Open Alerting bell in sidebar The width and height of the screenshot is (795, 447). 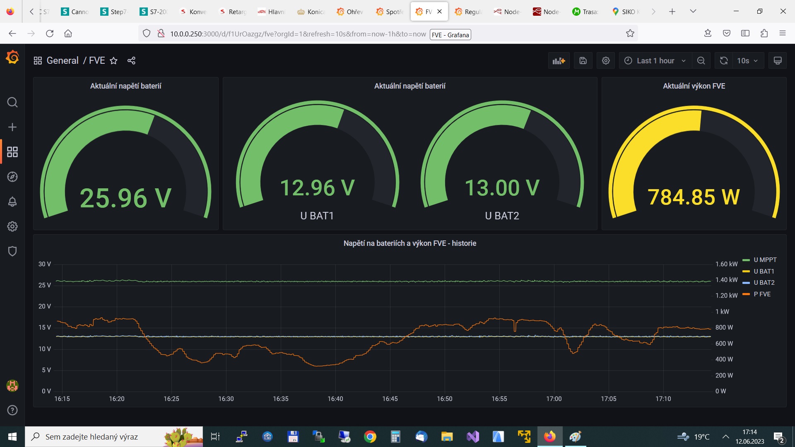click(x=12, y=202)
